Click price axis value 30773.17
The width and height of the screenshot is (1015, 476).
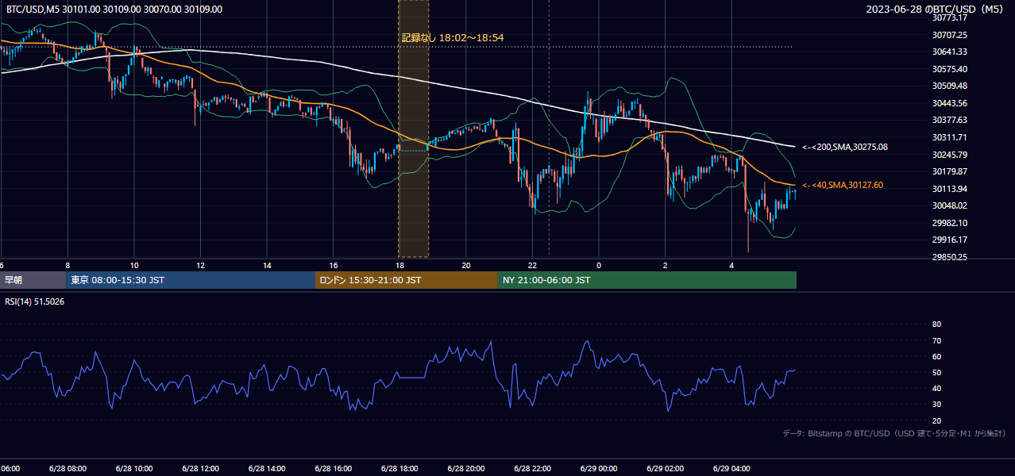[x=949, y=17]
